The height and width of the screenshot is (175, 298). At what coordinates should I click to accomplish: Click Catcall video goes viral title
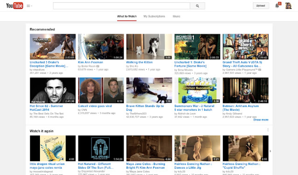point(95,106)
